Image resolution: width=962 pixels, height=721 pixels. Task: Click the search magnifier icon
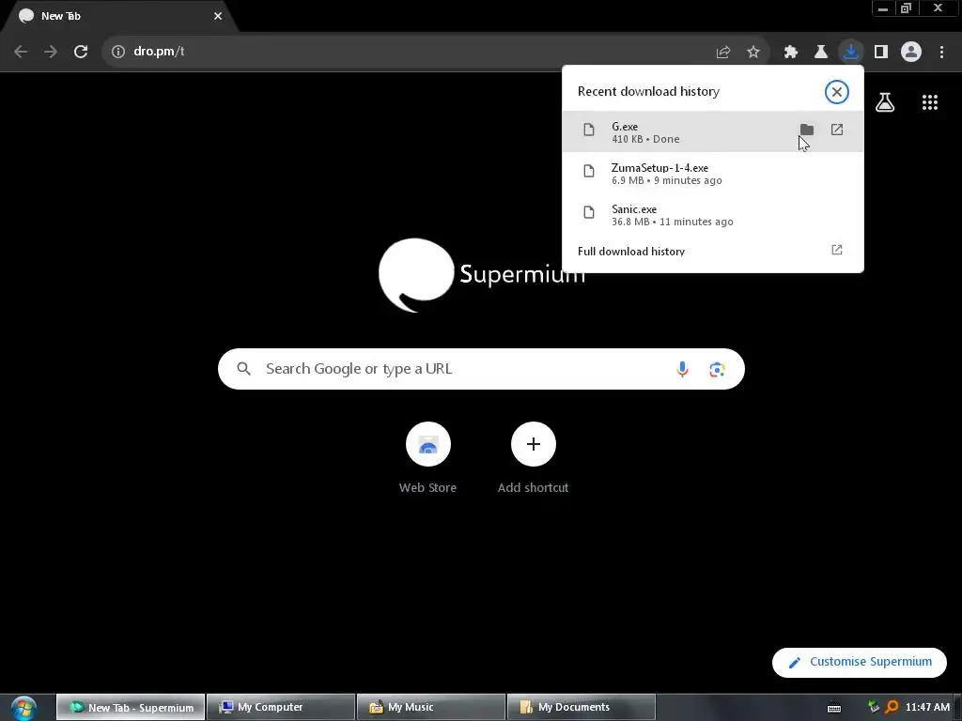[243, 368]
